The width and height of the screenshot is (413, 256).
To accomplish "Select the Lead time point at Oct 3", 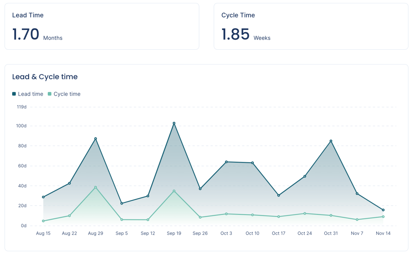I will 226,162.
